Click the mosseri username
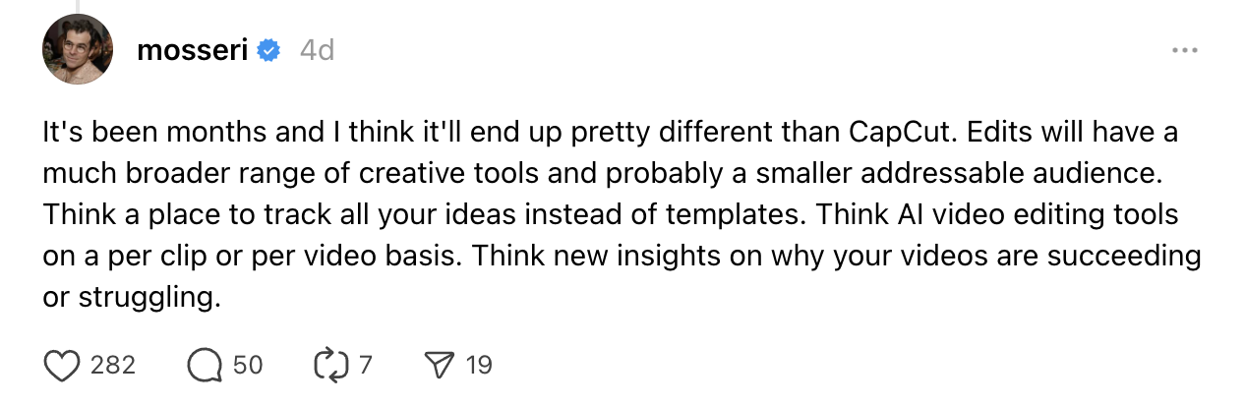 [x=193, y=50]
